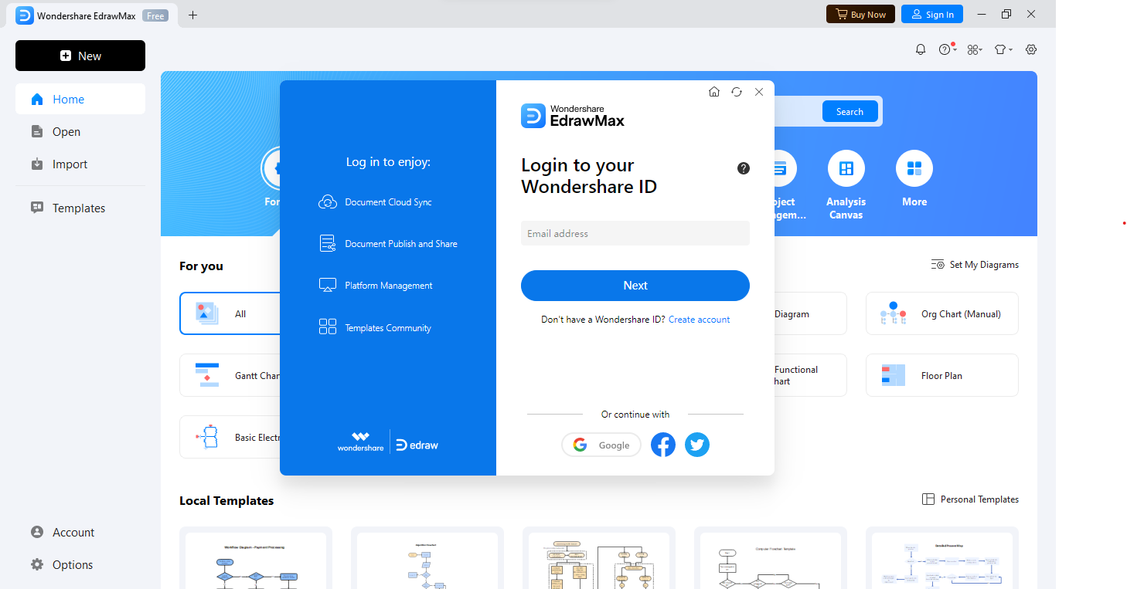Close the login dialog
The image size is (1127, 589).
point(759,92)
